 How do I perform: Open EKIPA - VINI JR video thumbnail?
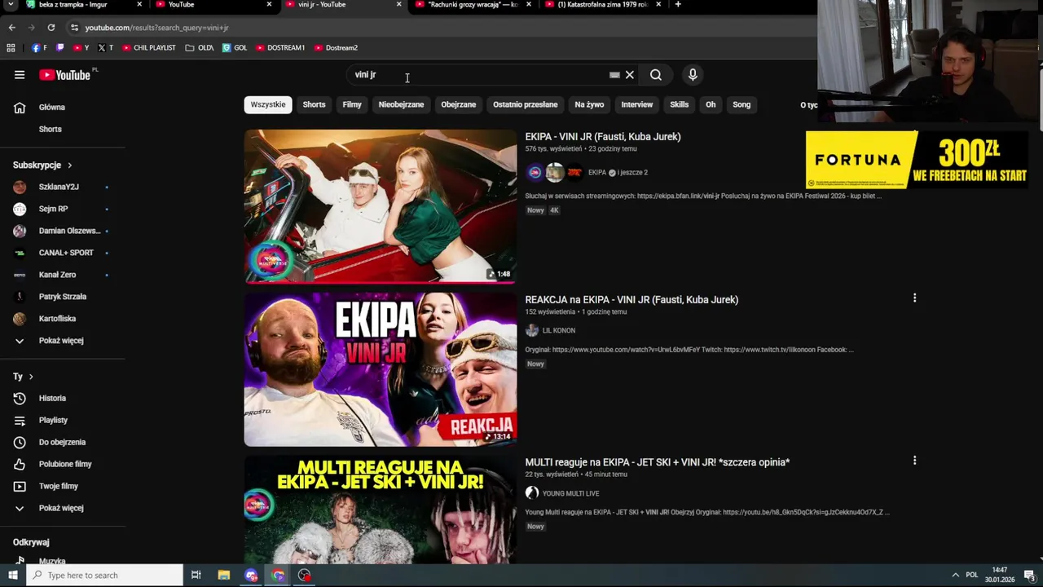click(381, 206)
